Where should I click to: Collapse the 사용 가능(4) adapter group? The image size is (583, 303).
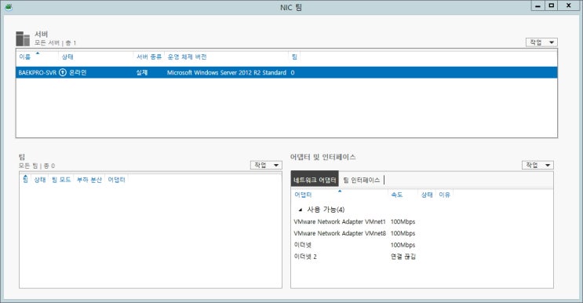coord(301,210)
